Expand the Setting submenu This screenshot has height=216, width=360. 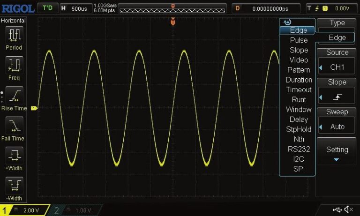pos(337,153)
